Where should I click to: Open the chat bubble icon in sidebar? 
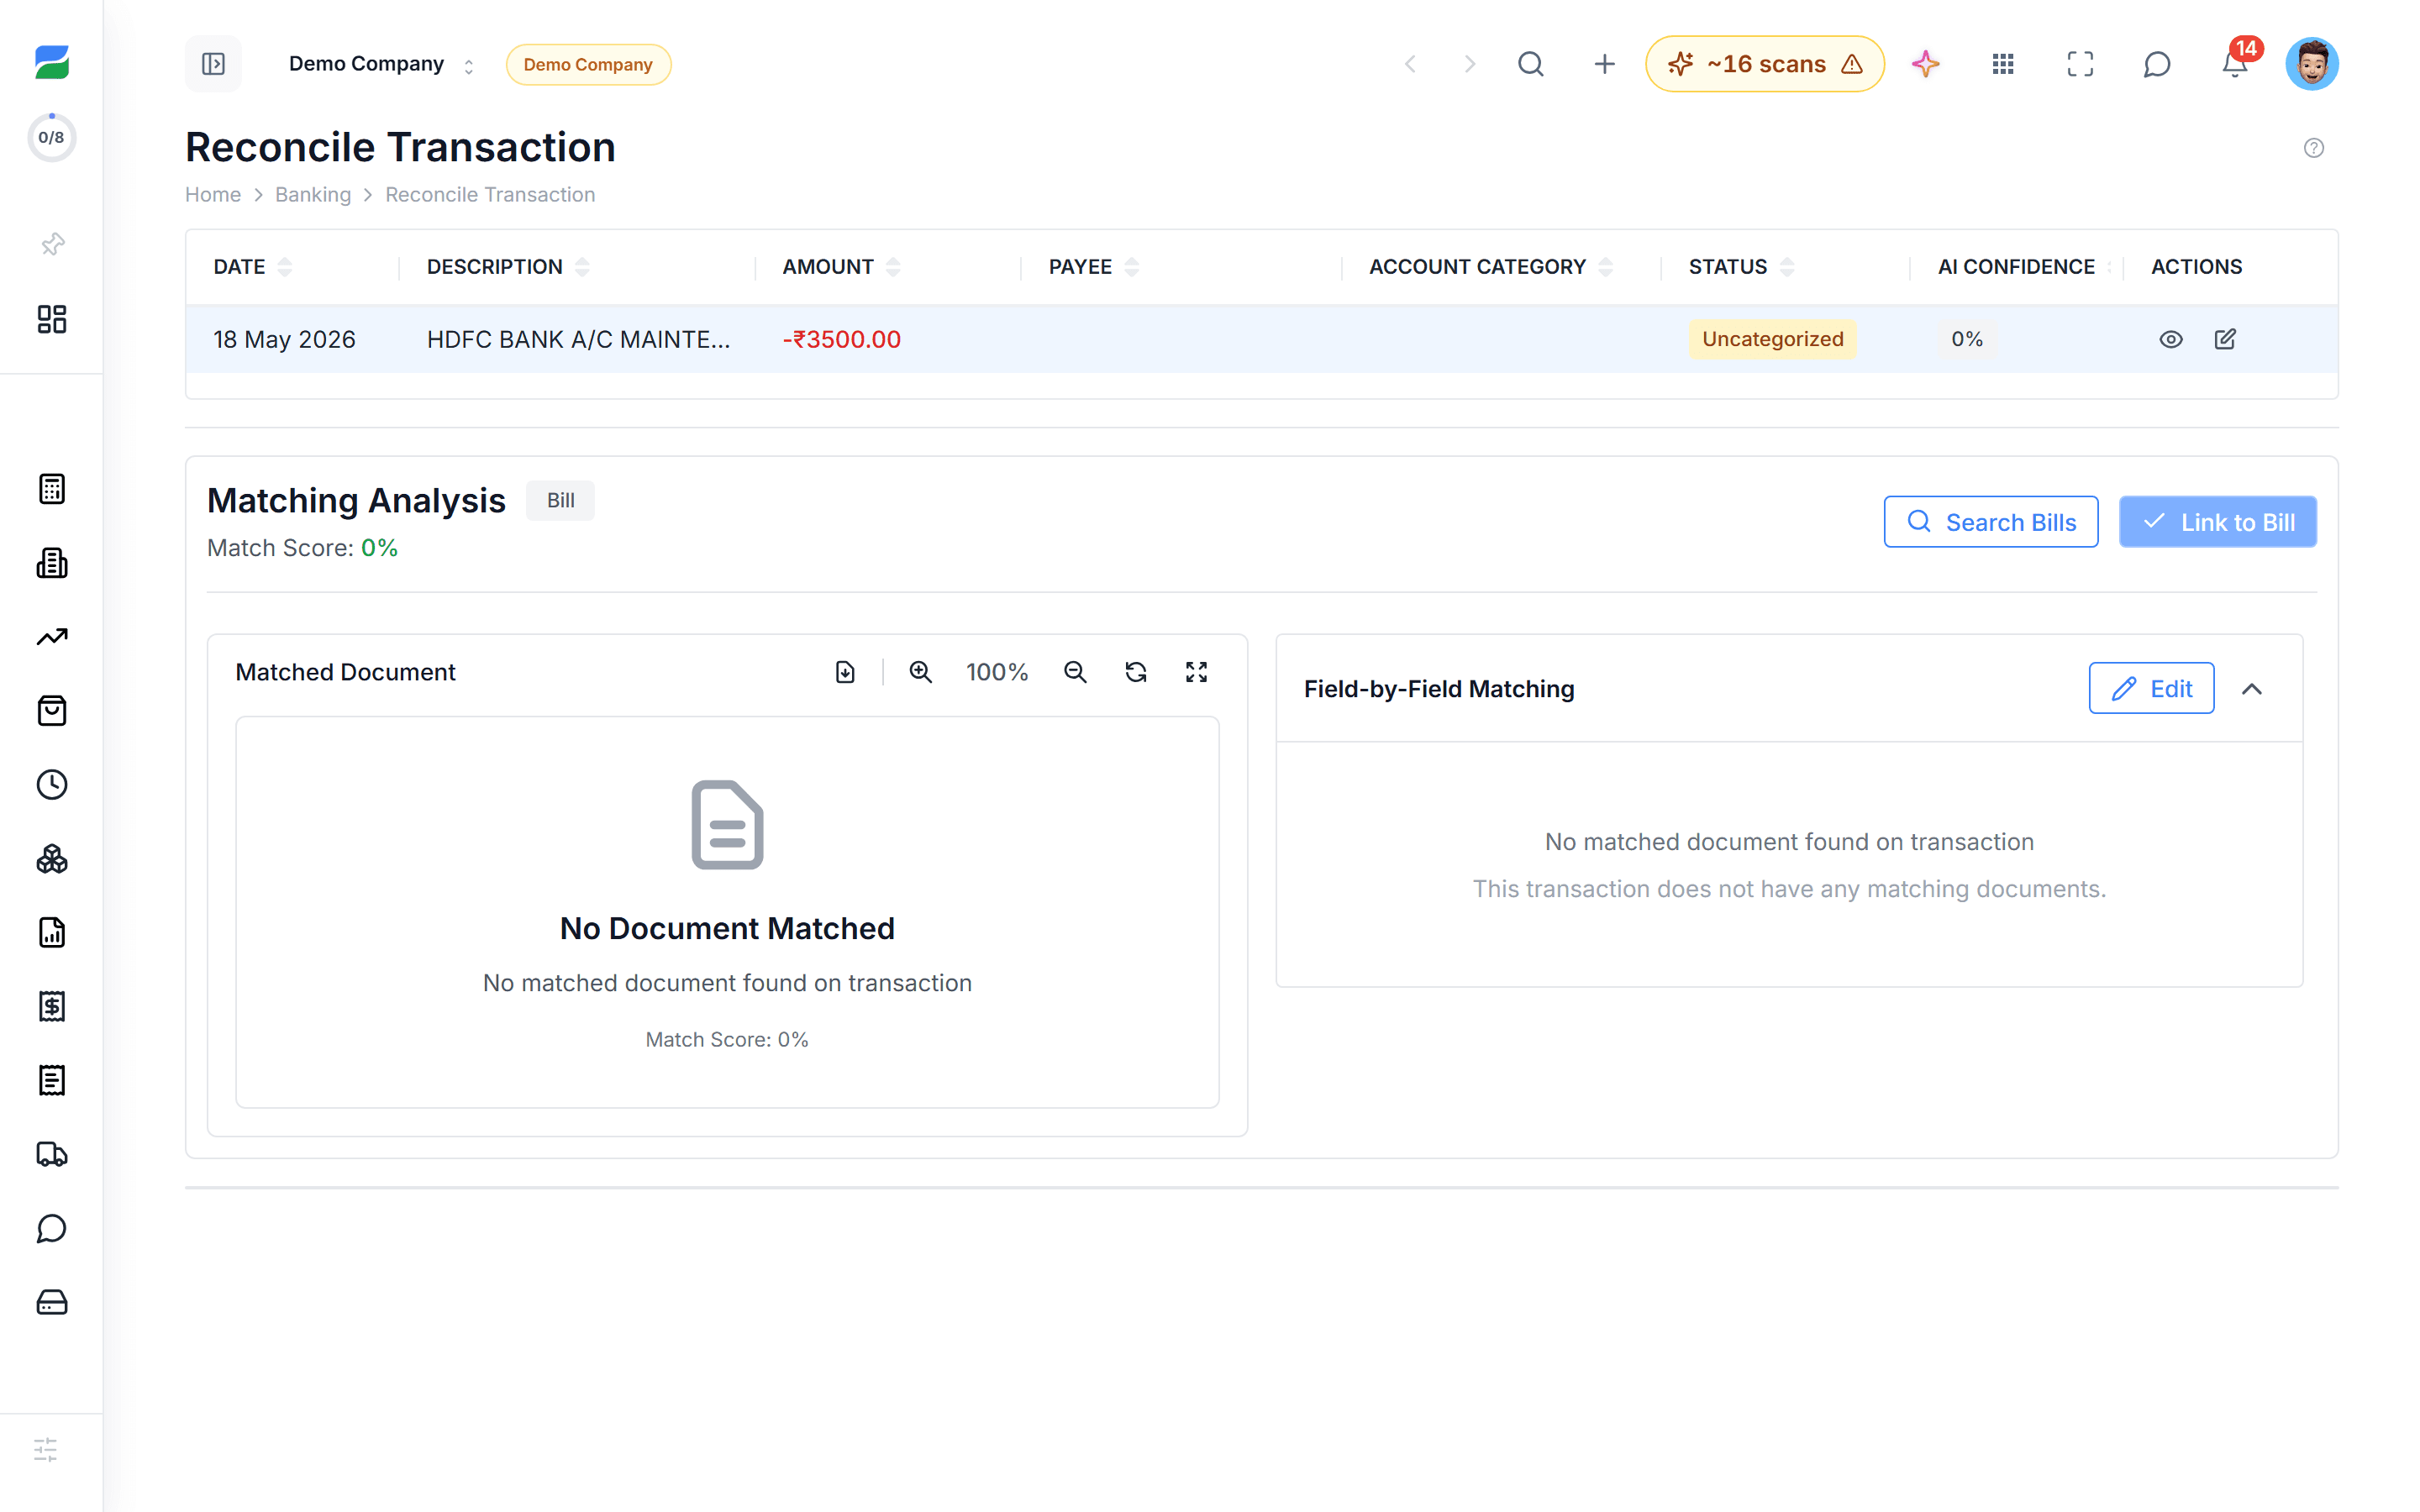pyautogui.click(x=52, y=1228)
